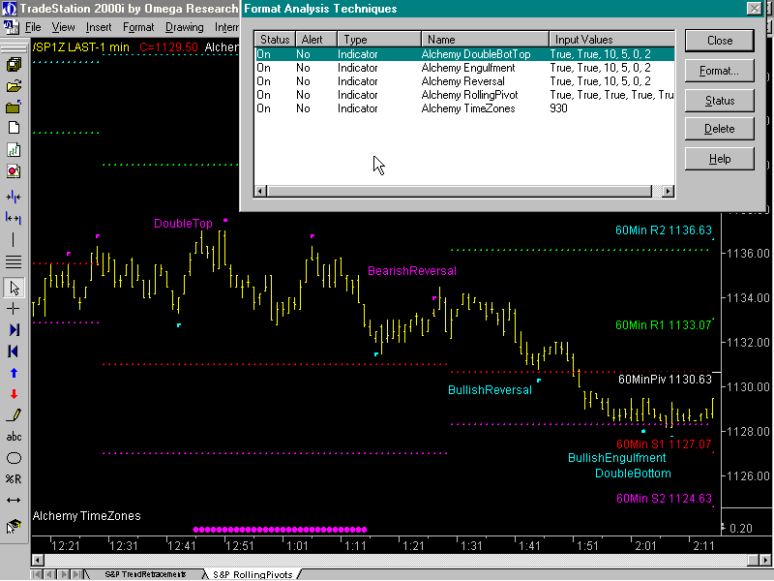This screenshot has height=581, width=774.
Task: Click the Name column header
Action: [x=486, y=40]
